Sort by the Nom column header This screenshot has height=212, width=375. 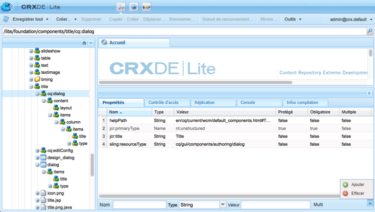click(x=128, y=112)
